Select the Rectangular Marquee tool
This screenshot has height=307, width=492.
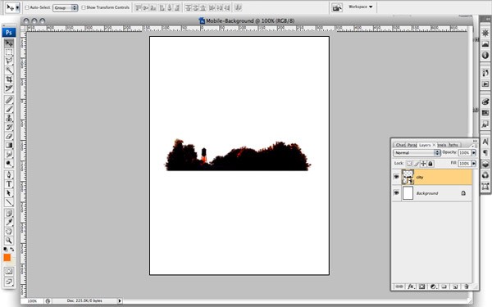click(9, 52)
